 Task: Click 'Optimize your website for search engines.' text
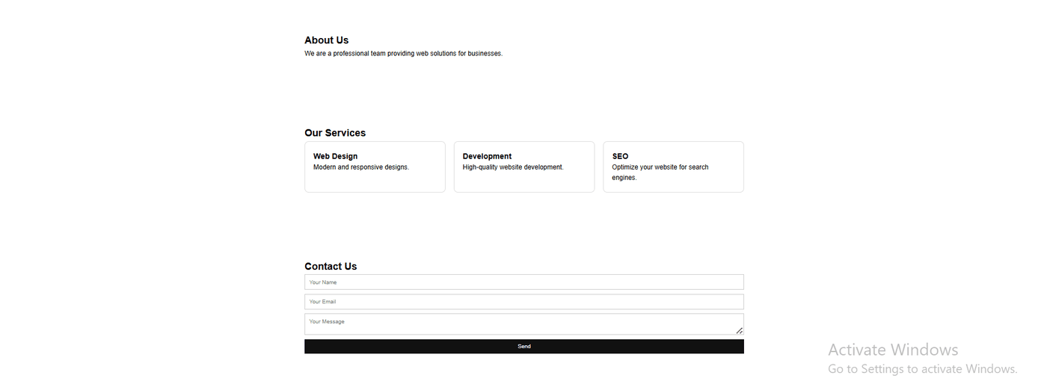click(660, 173)
